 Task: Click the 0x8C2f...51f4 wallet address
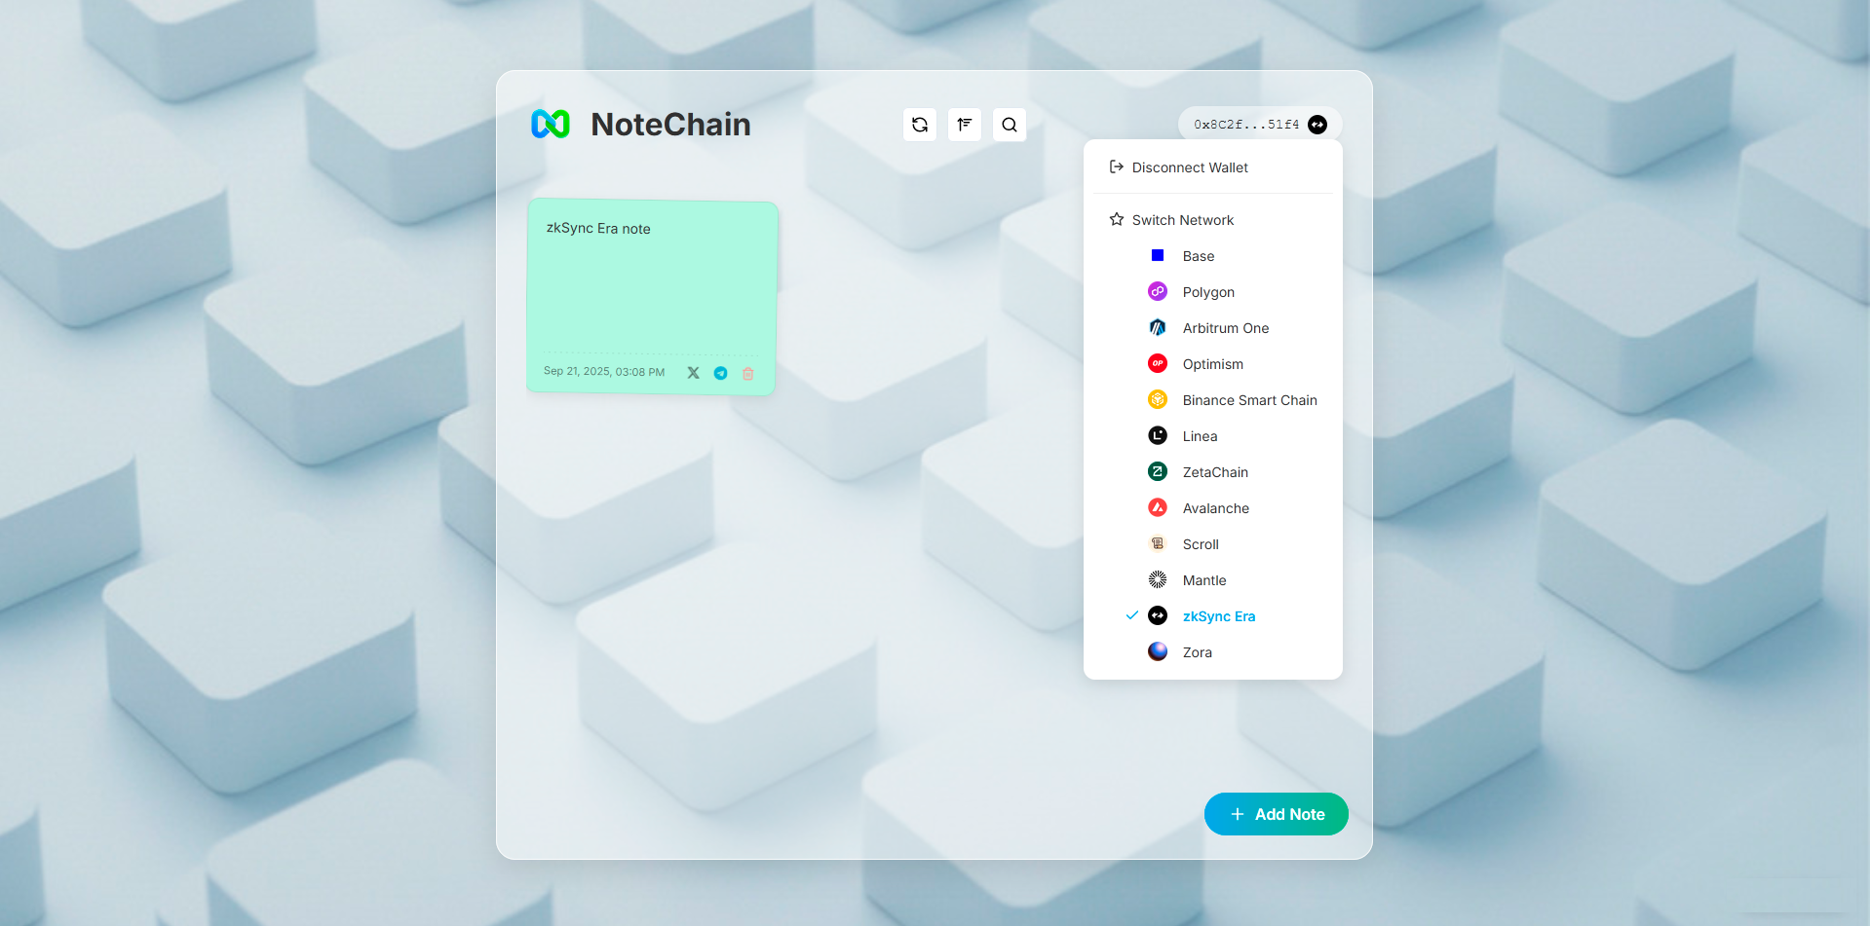click(1244, 124)
